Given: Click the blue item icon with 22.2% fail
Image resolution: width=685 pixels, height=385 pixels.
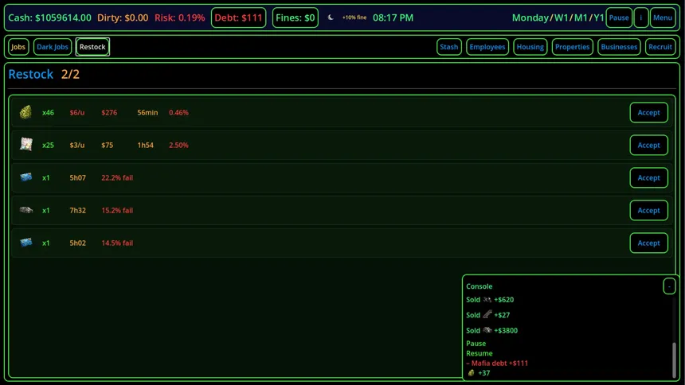Looking at the screenshot, I should (x=26, y=177).
